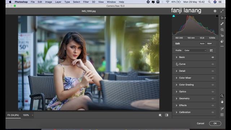Screen dimensions: 231x130
Task: Toggle Curve panel visibility eye
Action: [x=213, y=64]
